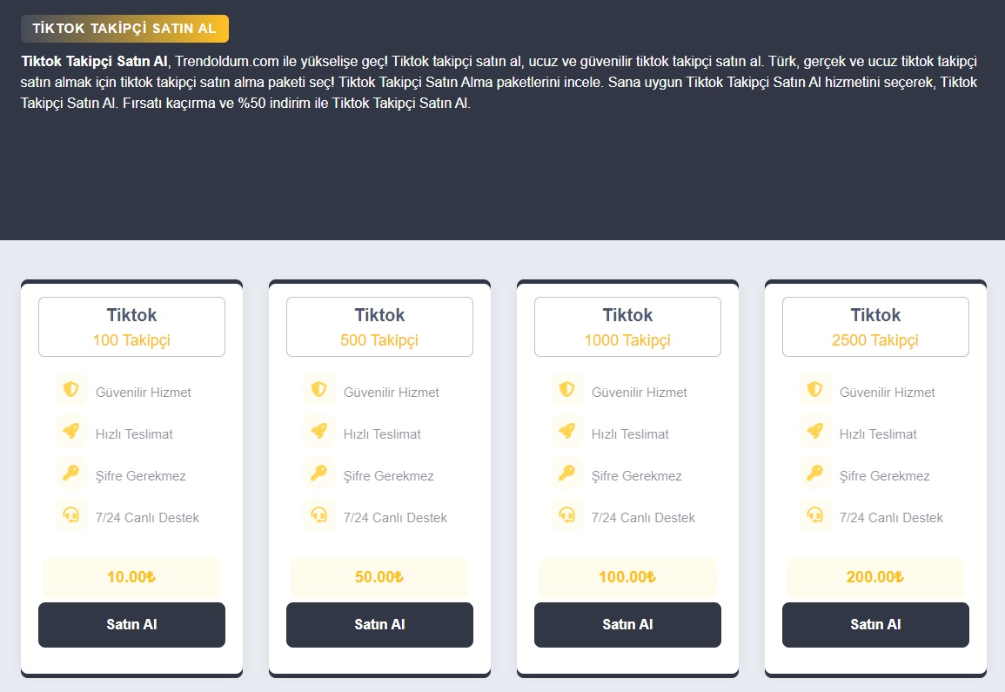1005x692 pixels.
Task: Click headset support icon in 500 Takipçi card
Action: [x=318, y=515]
